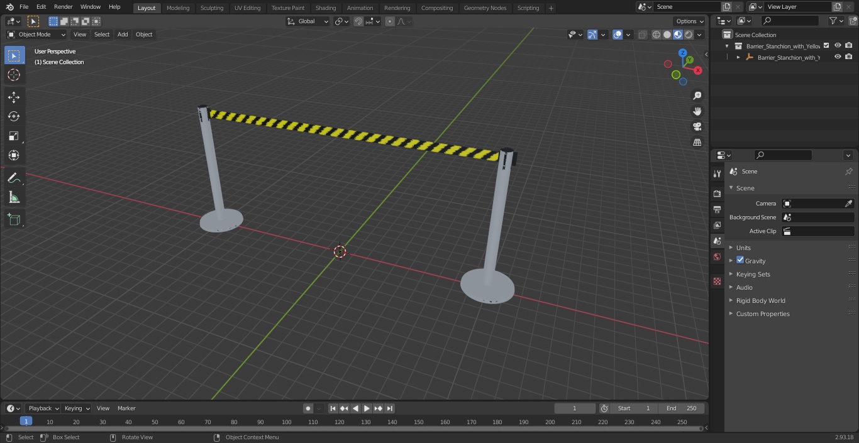Click the outliner search field

point(789,21)
